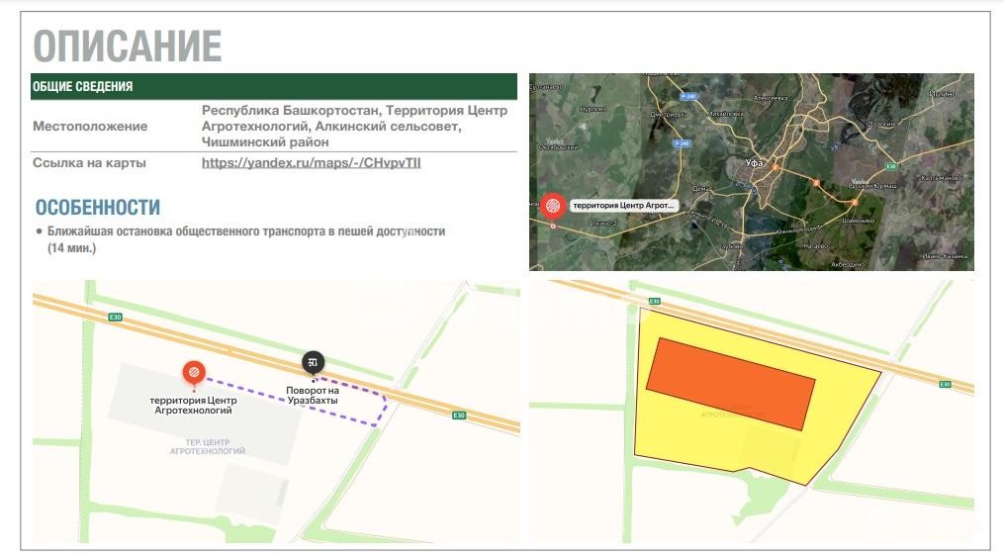Click the 'территория Центр Агротехнологий' street map label
1004x556 pixels.
(191, 405)
